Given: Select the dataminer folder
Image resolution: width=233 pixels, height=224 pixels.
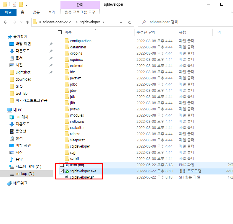Looking at the screenshot, I should point(78,47).
